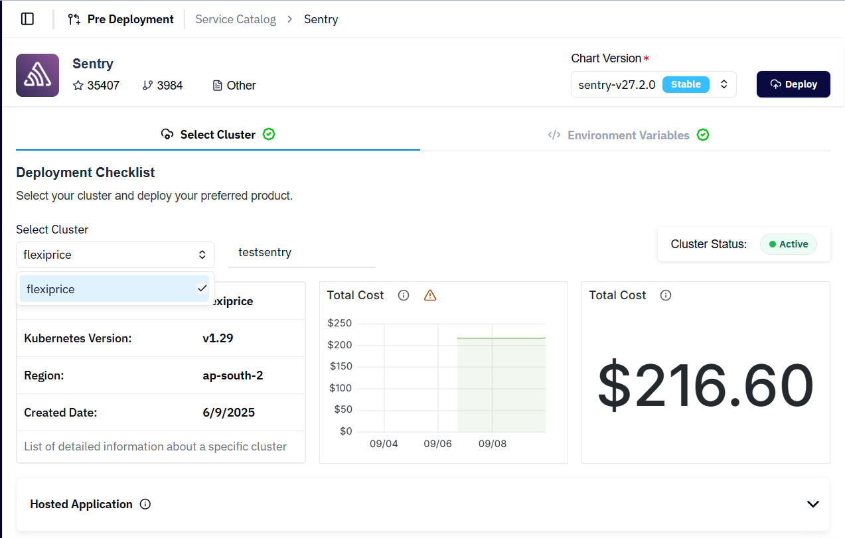Expand the Hosted Application section

click(x=812, y=504)
